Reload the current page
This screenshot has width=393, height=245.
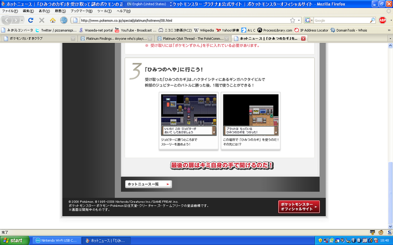coord(31,20)
